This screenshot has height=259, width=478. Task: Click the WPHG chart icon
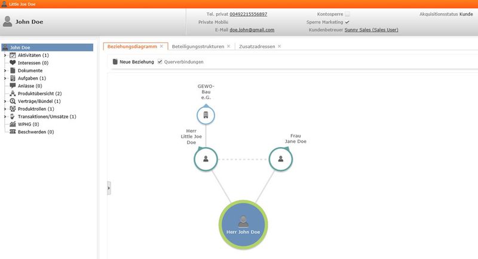click(13, 124)
